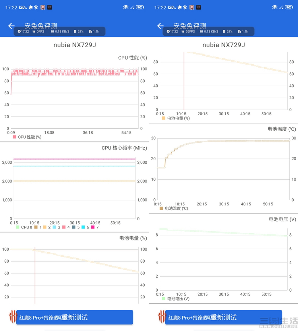
Task: Tap CPU 性能 (%) chart heading
Action: point(133,58)
